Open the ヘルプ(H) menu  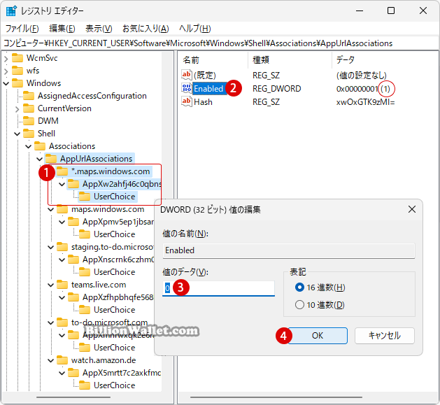point(194,29)
